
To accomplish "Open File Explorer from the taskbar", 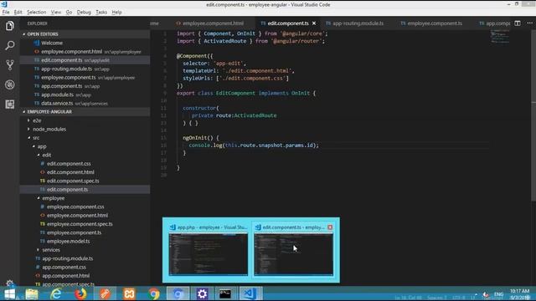I will coord(32,293).
